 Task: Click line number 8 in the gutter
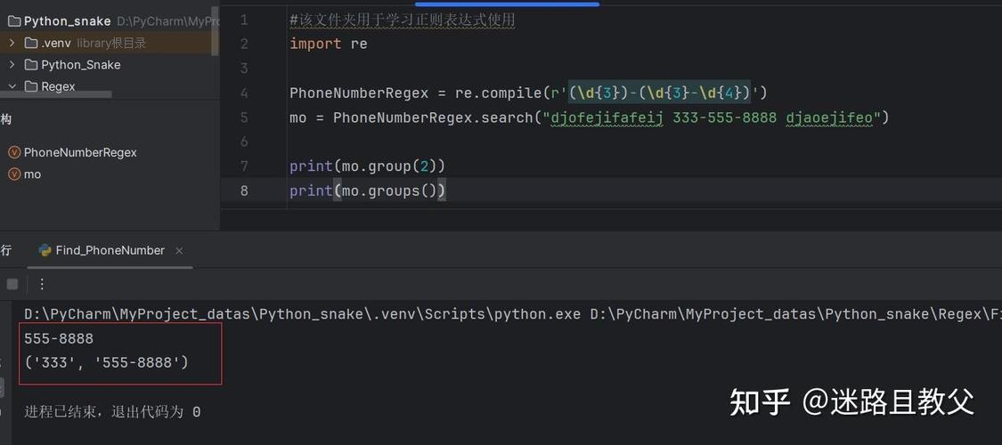243,190
